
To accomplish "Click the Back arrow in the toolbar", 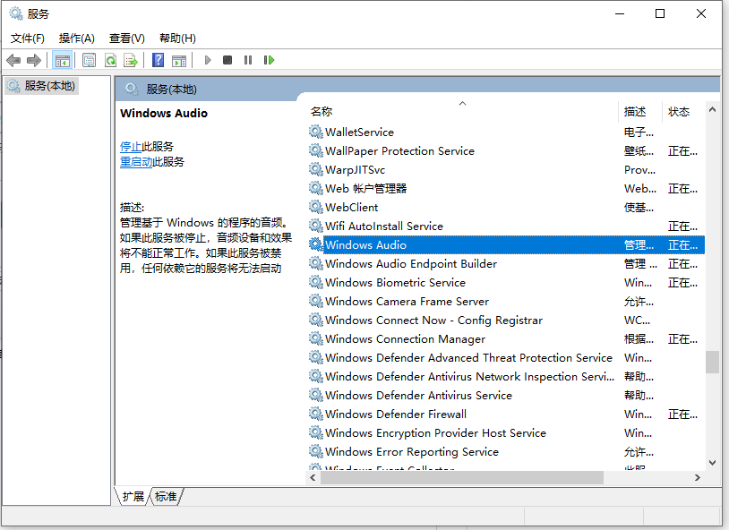I will coord(13,60).
